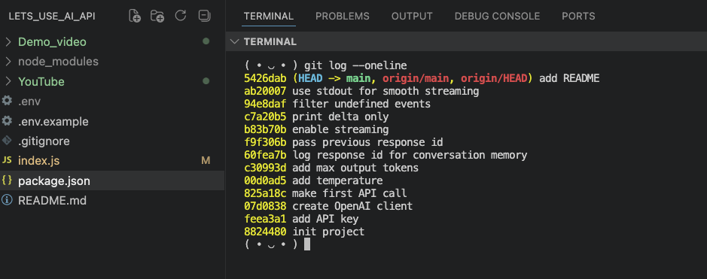Click the .gitignore git icon
Screen dimensions: 707x279
click(x=7, y=141)
